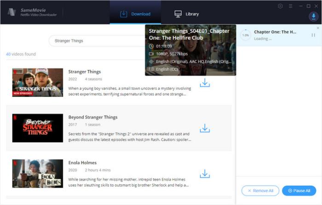Viewport: 322px width, 205px height.
Task: Click the Beyond Stranger Things title
Action: 93,117
